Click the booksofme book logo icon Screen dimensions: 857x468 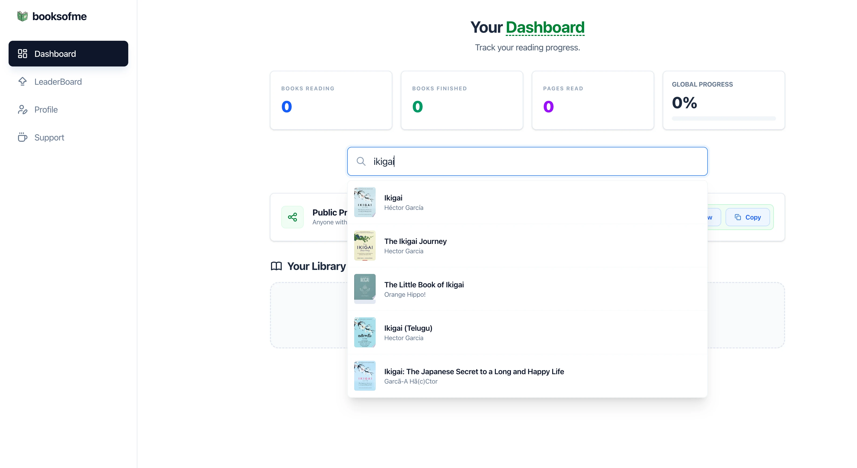coord(22,16)
